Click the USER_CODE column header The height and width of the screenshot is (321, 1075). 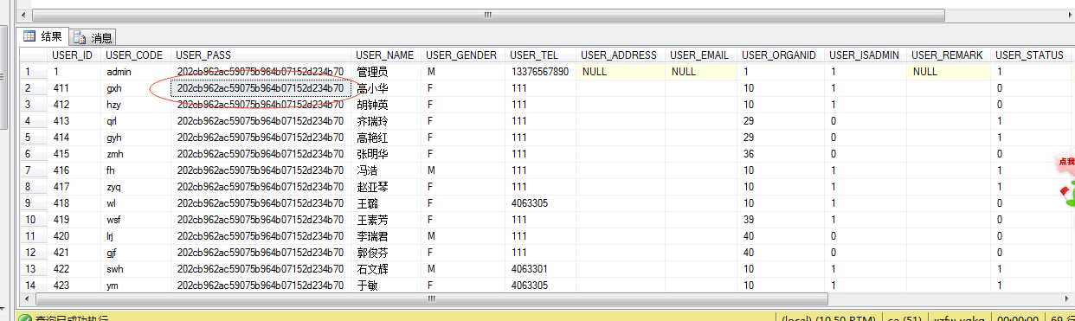point(135,55)
